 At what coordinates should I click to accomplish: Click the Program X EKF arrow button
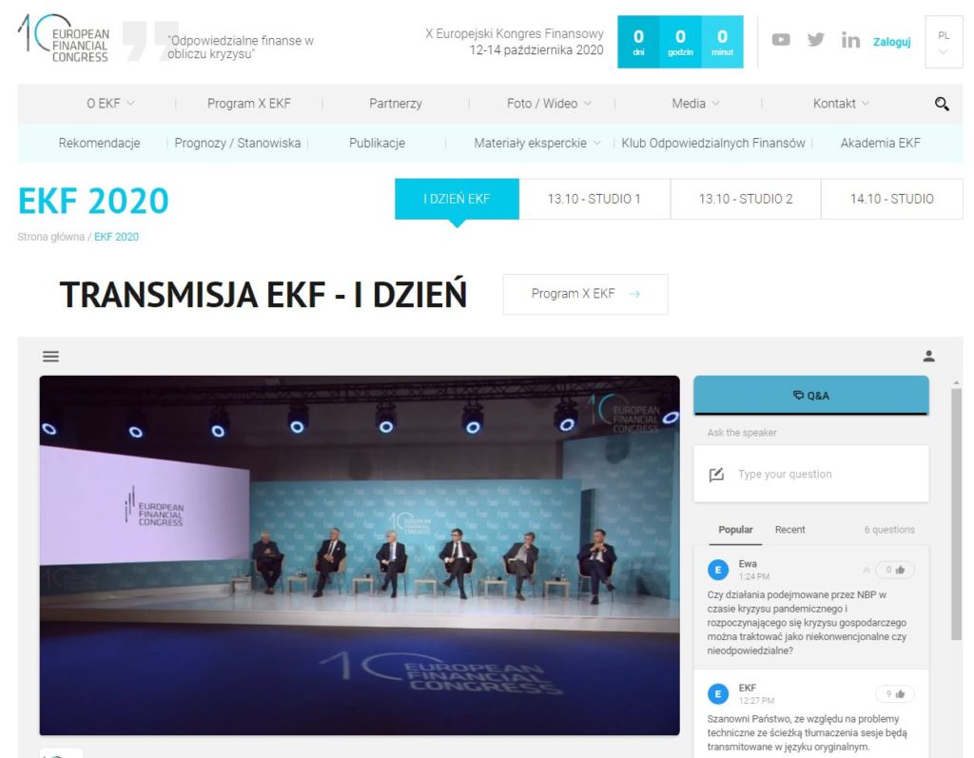585,294
